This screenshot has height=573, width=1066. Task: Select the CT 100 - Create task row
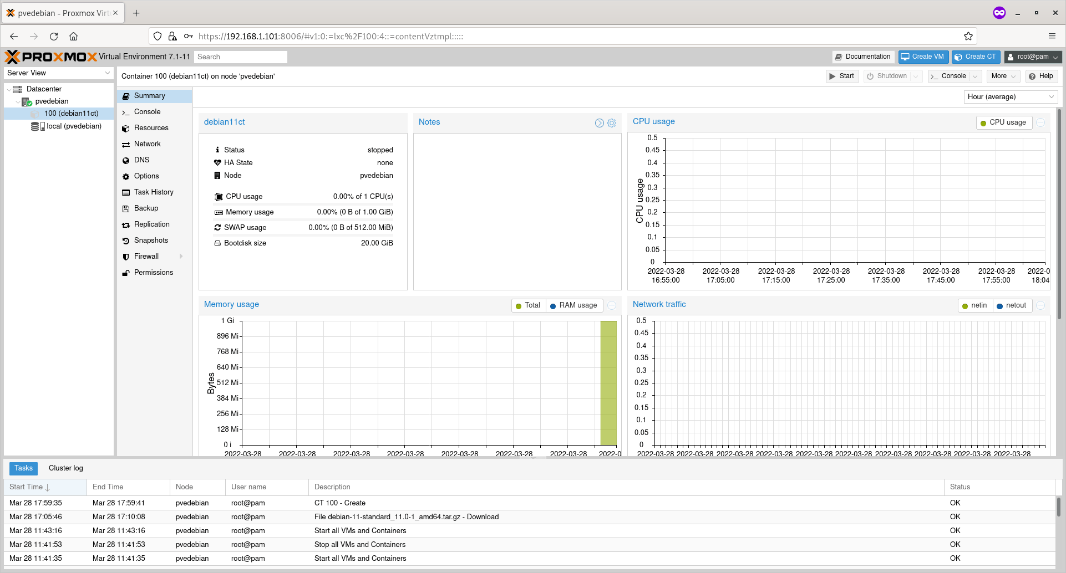pos(530,503)
